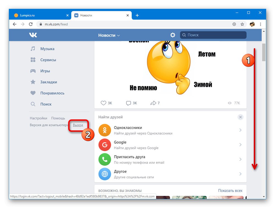Click the Игры gamepad icon
The height and width of the screenshot is (208, 275).
coord(33,71)
